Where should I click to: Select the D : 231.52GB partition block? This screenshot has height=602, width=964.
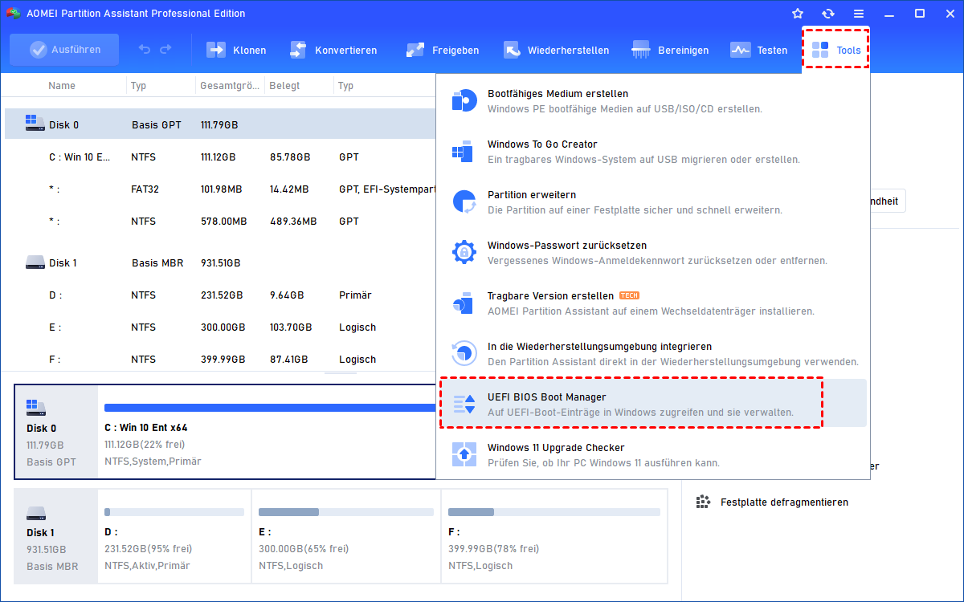coord(174,535)
